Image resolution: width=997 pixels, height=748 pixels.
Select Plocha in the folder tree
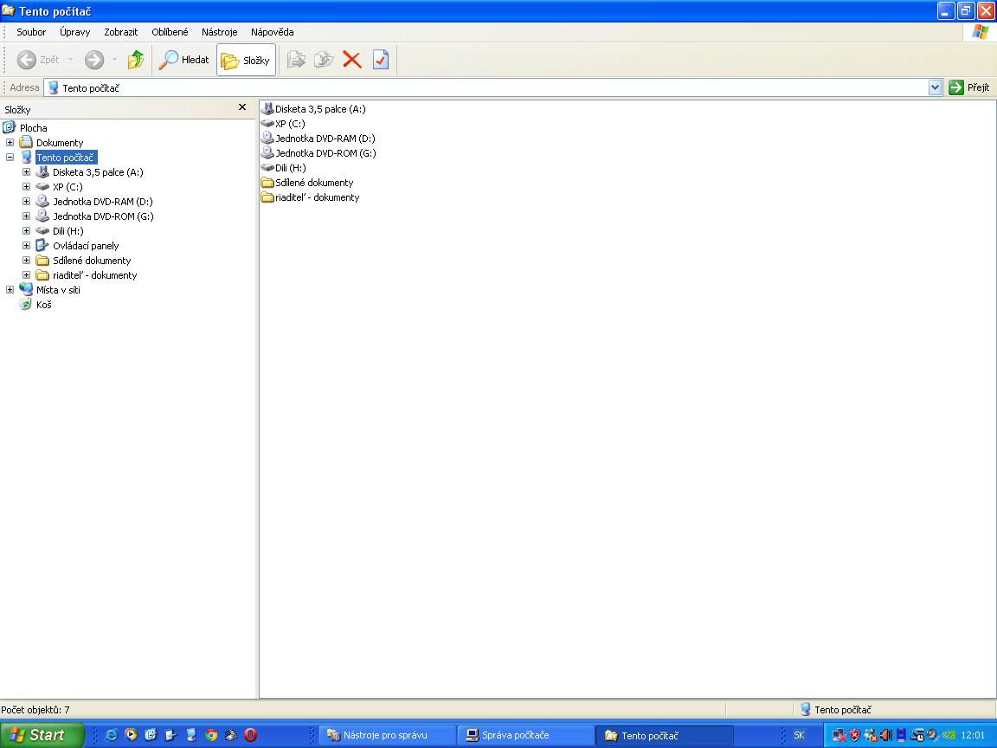[33, 128]
